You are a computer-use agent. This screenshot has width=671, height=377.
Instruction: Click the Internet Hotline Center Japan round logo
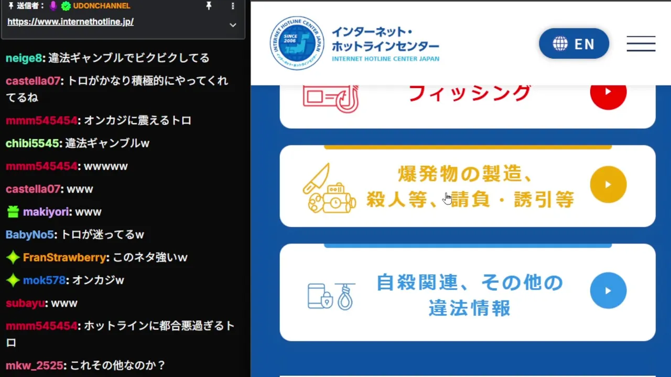pyautogui.click(x=297, y=43)
